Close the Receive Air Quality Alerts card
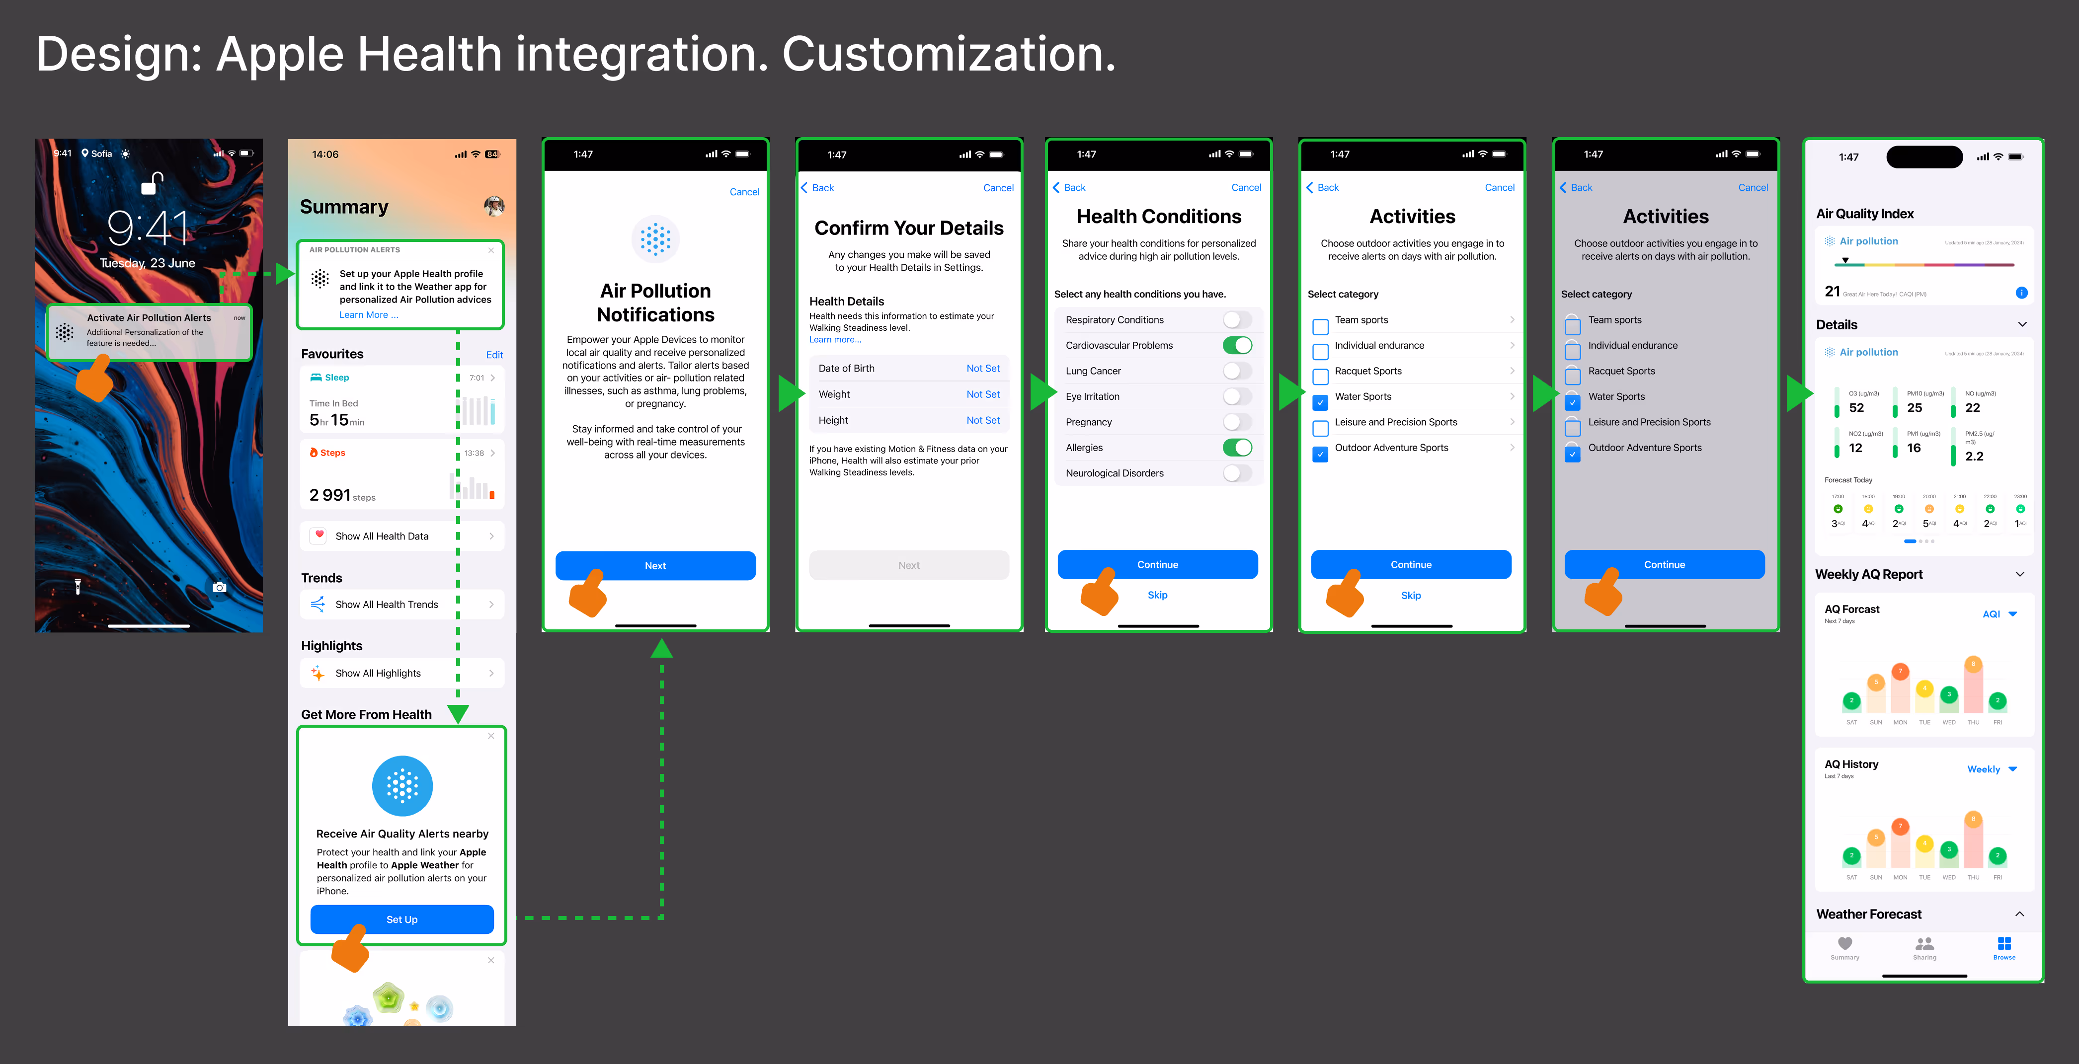2079x1064 pixels. 491,736
